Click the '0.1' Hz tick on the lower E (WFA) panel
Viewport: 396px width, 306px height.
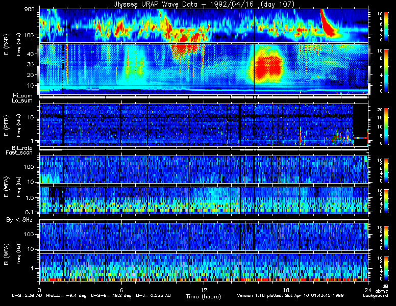(29, 212)
